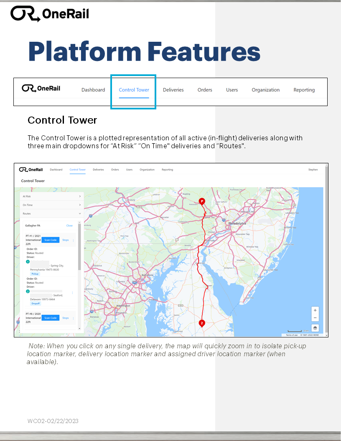Click the routes panel scroll-up arrow
Viewport: 341px width, 441px height.
tap(79, 223)
